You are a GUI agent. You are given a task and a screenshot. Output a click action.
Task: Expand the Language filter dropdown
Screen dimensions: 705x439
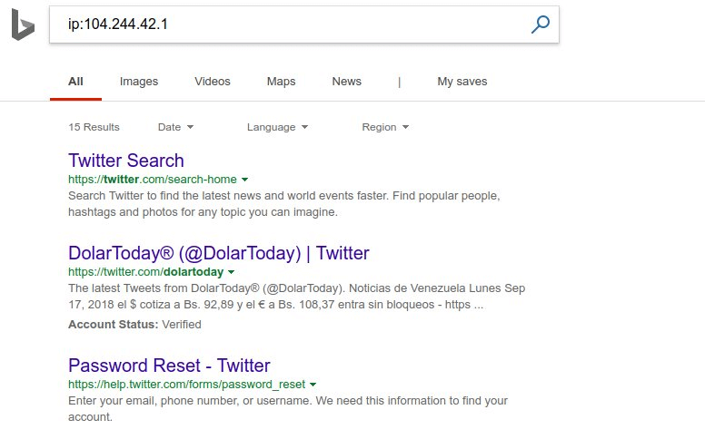coord(277,127)
